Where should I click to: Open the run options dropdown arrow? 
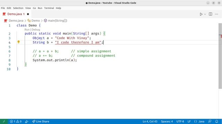(205, 14)
